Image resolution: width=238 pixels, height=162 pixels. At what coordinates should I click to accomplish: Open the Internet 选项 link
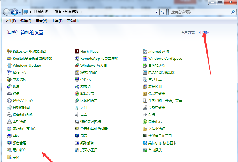(x=158, y=52)
